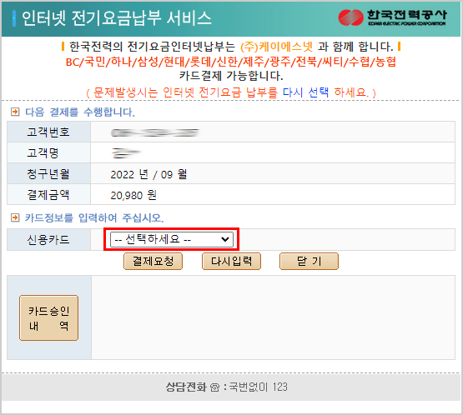The height and width of the screenshot is (415, 463).
Task: Click the 청구년월 label cell
Action: point(48,173)
